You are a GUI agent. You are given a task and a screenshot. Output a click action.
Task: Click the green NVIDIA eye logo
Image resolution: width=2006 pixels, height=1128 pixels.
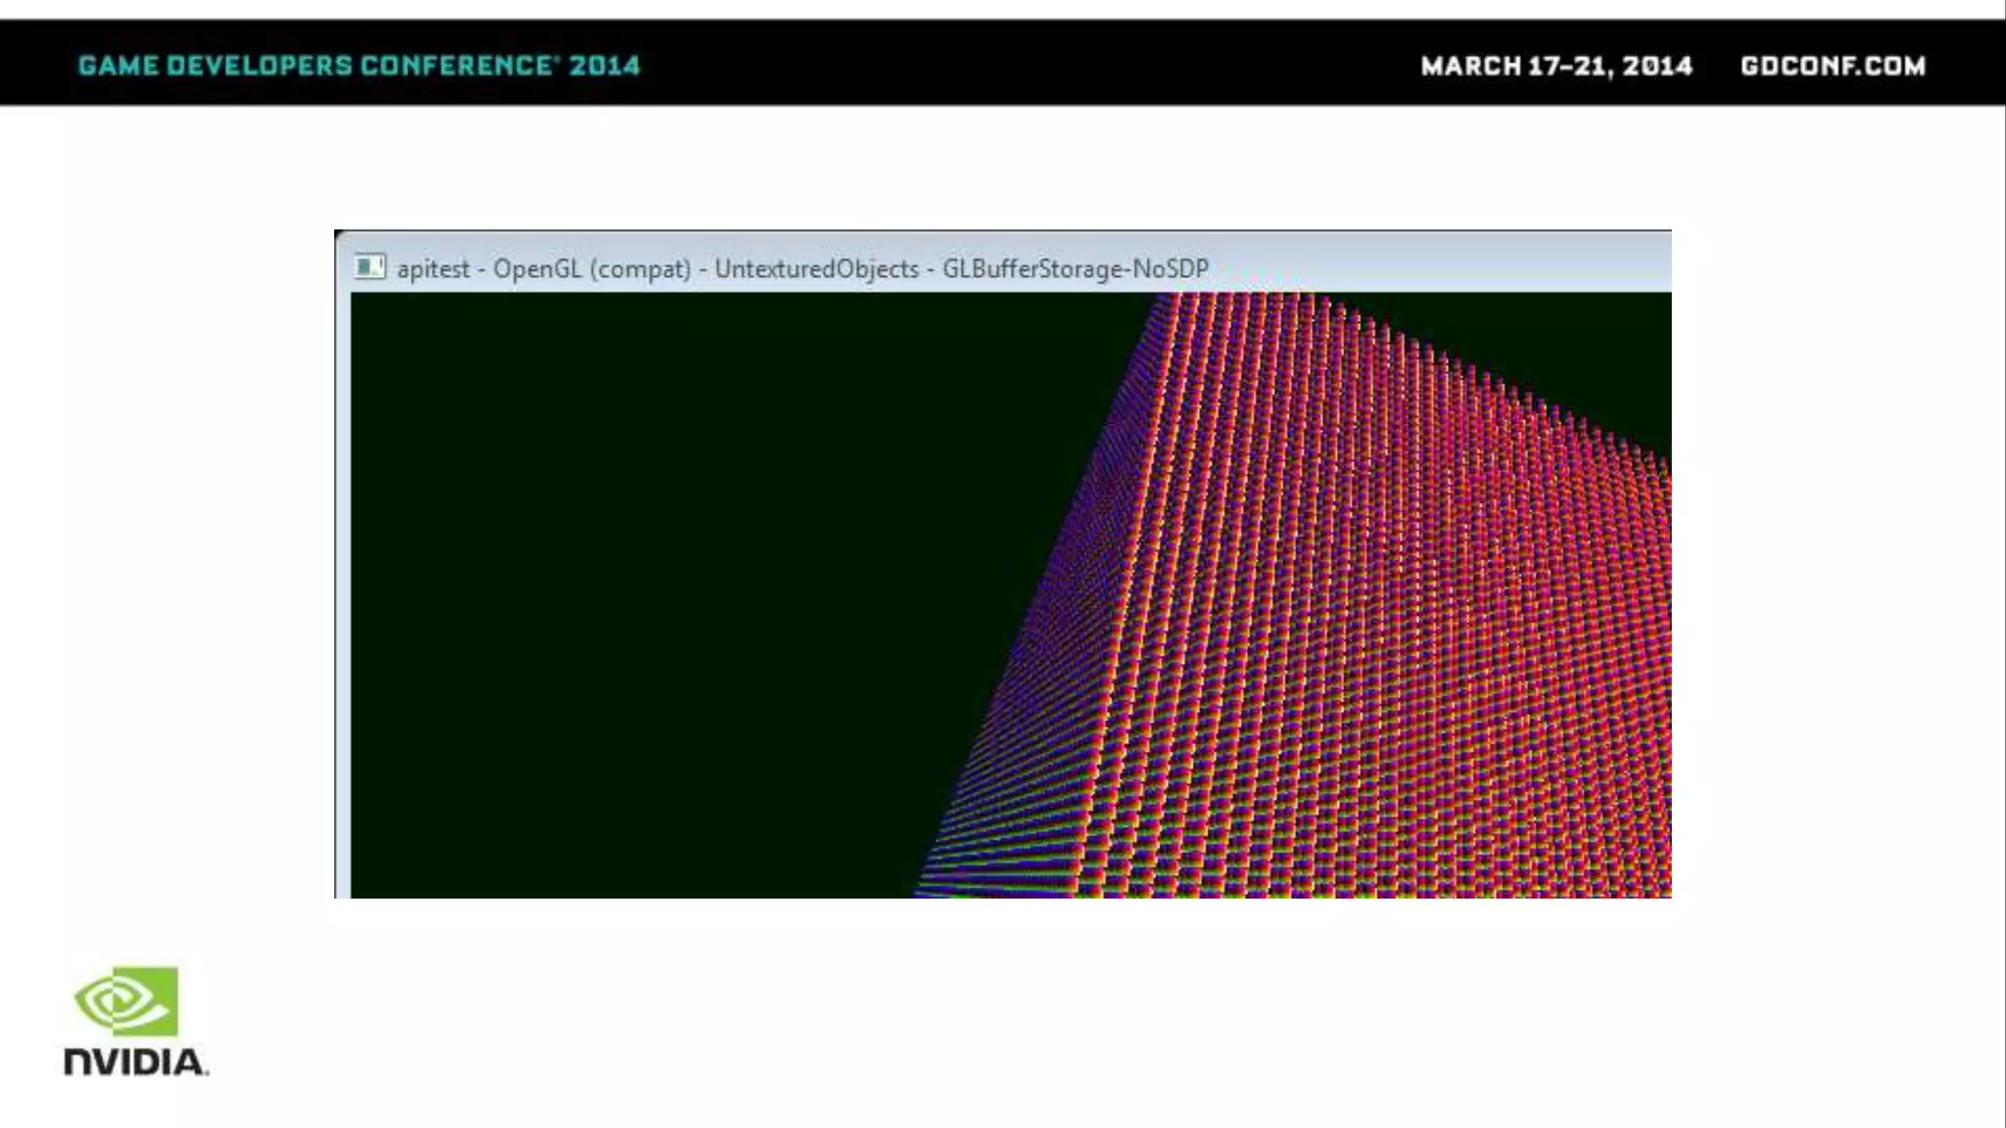(126, 1001)
